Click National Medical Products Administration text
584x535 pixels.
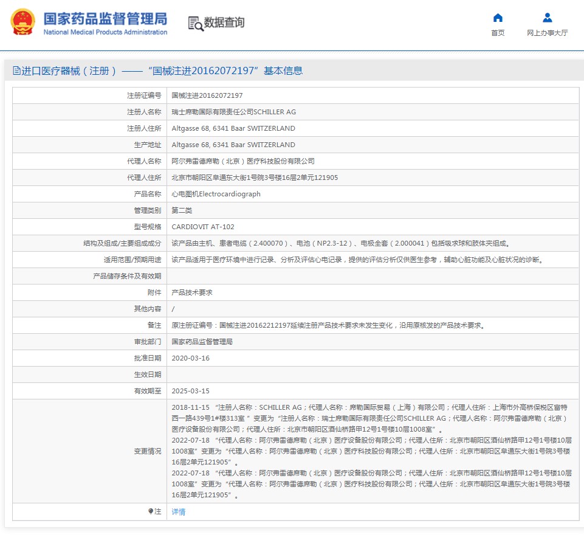tap(105, 32)
